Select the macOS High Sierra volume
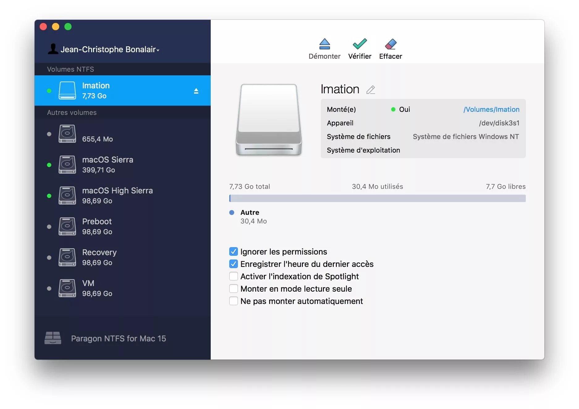Screen dimensions: 579x409 [x=123, y=196]
